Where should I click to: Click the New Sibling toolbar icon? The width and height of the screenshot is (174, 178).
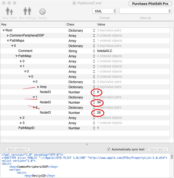(x=27, y=11)
